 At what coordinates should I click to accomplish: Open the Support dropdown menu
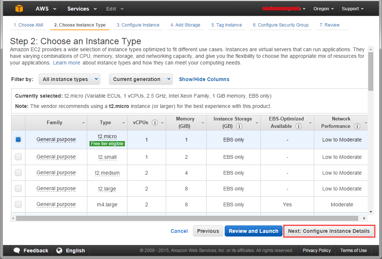353,9
